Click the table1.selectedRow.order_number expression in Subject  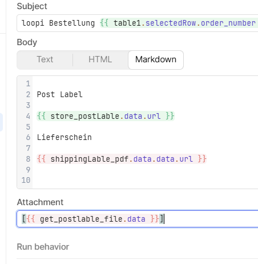(x=179, y=23)
